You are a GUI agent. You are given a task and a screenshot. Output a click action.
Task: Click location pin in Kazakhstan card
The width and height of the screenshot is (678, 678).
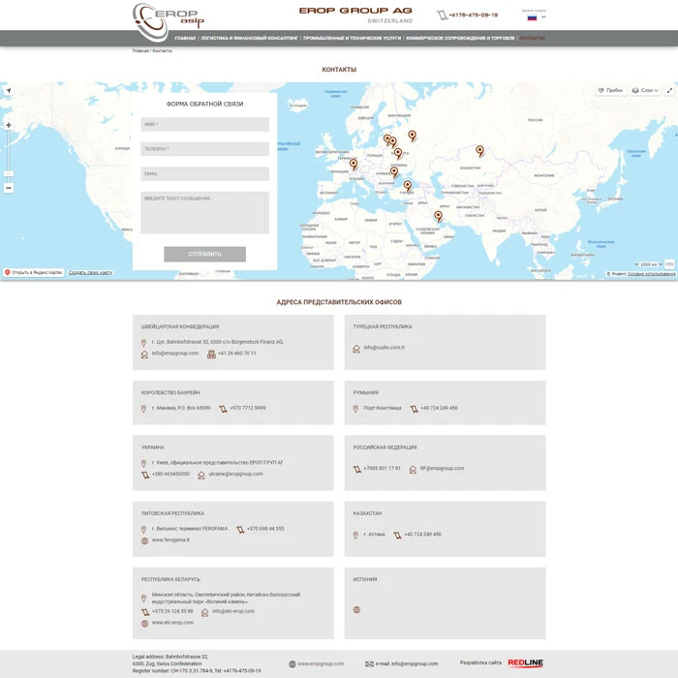[x=355, y=535]
